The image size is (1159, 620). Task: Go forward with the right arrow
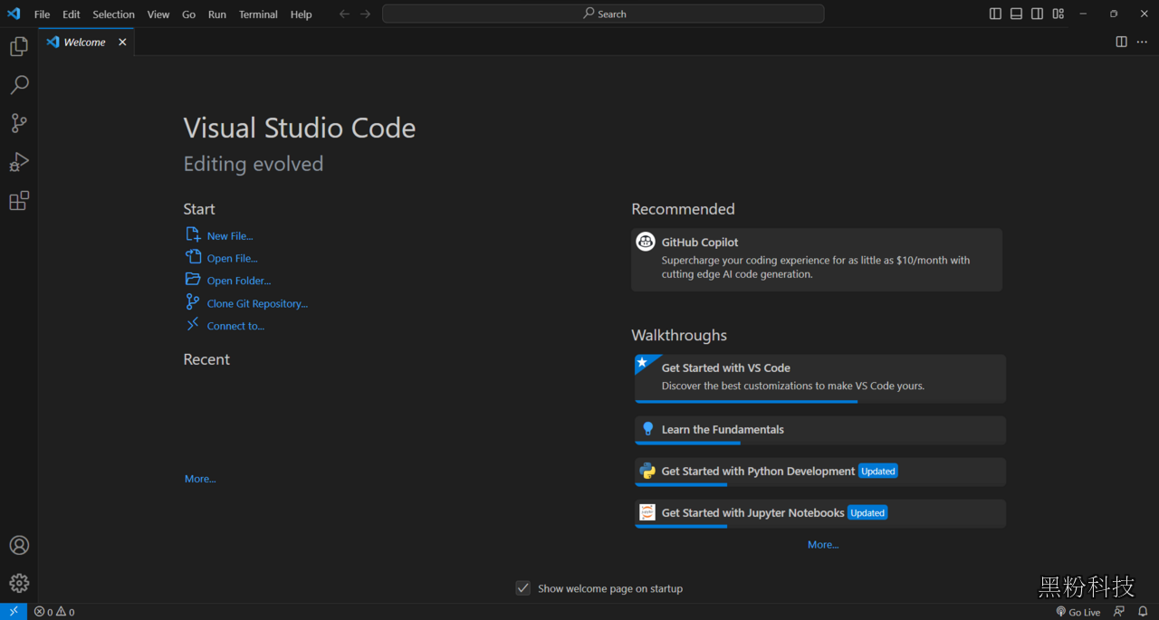(x=365, y=14)
